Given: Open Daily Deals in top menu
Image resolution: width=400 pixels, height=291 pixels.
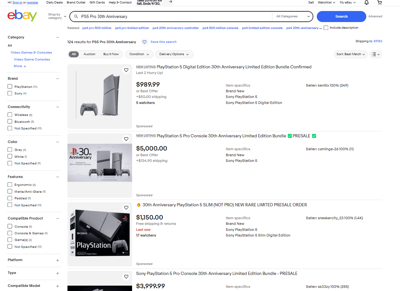Looking at the screenshot, I should pyautogui.click(x=54, y=3).
